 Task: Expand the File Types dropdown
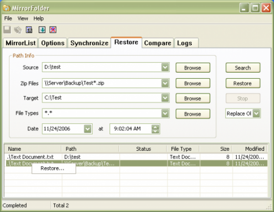[x=165, y=113]
